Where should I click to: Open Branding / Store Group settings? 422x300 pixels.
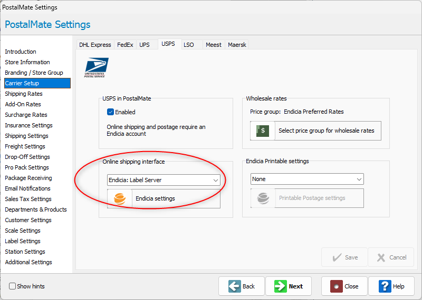click(34, 73)
